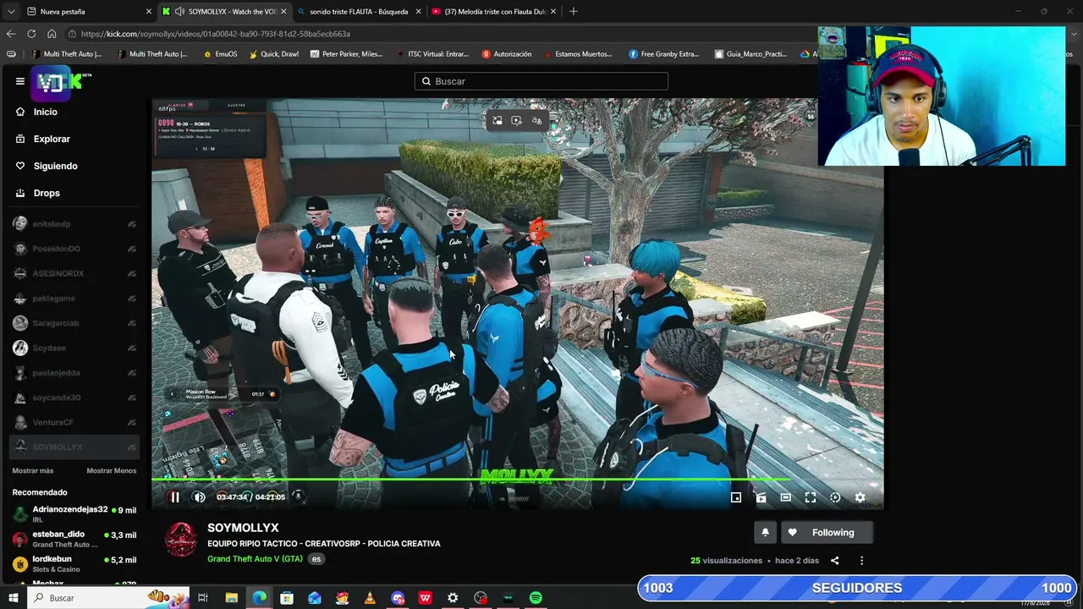The width and height of the screenshot is (1083, 609).
Task: Open playback speed control icon
Action: tap(835, 497)
